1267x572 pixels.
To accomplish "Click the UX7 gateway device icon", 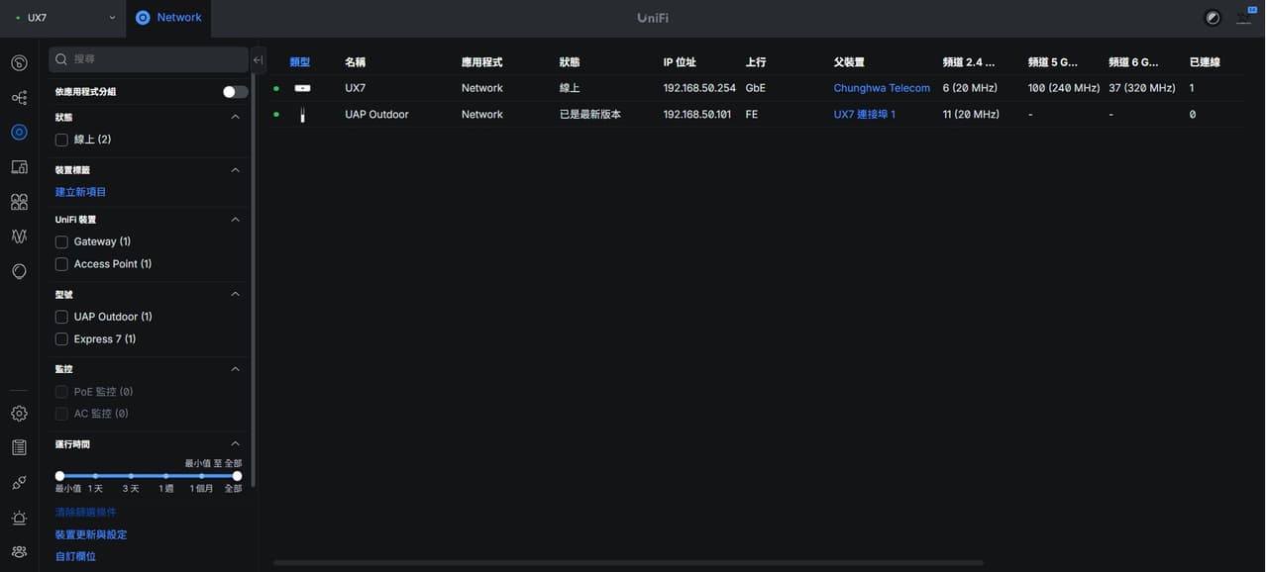I will [x=302, y=88].
